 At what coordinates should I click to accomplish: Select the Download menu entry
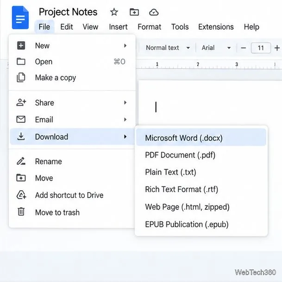[72, 137]
